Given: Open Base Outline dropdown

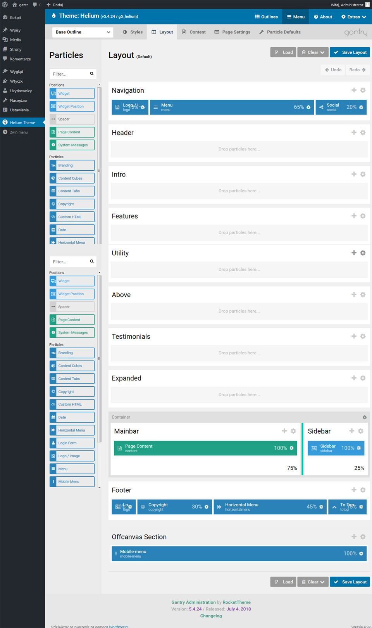Looking at the screenshot, I should [x=83, y=32].
